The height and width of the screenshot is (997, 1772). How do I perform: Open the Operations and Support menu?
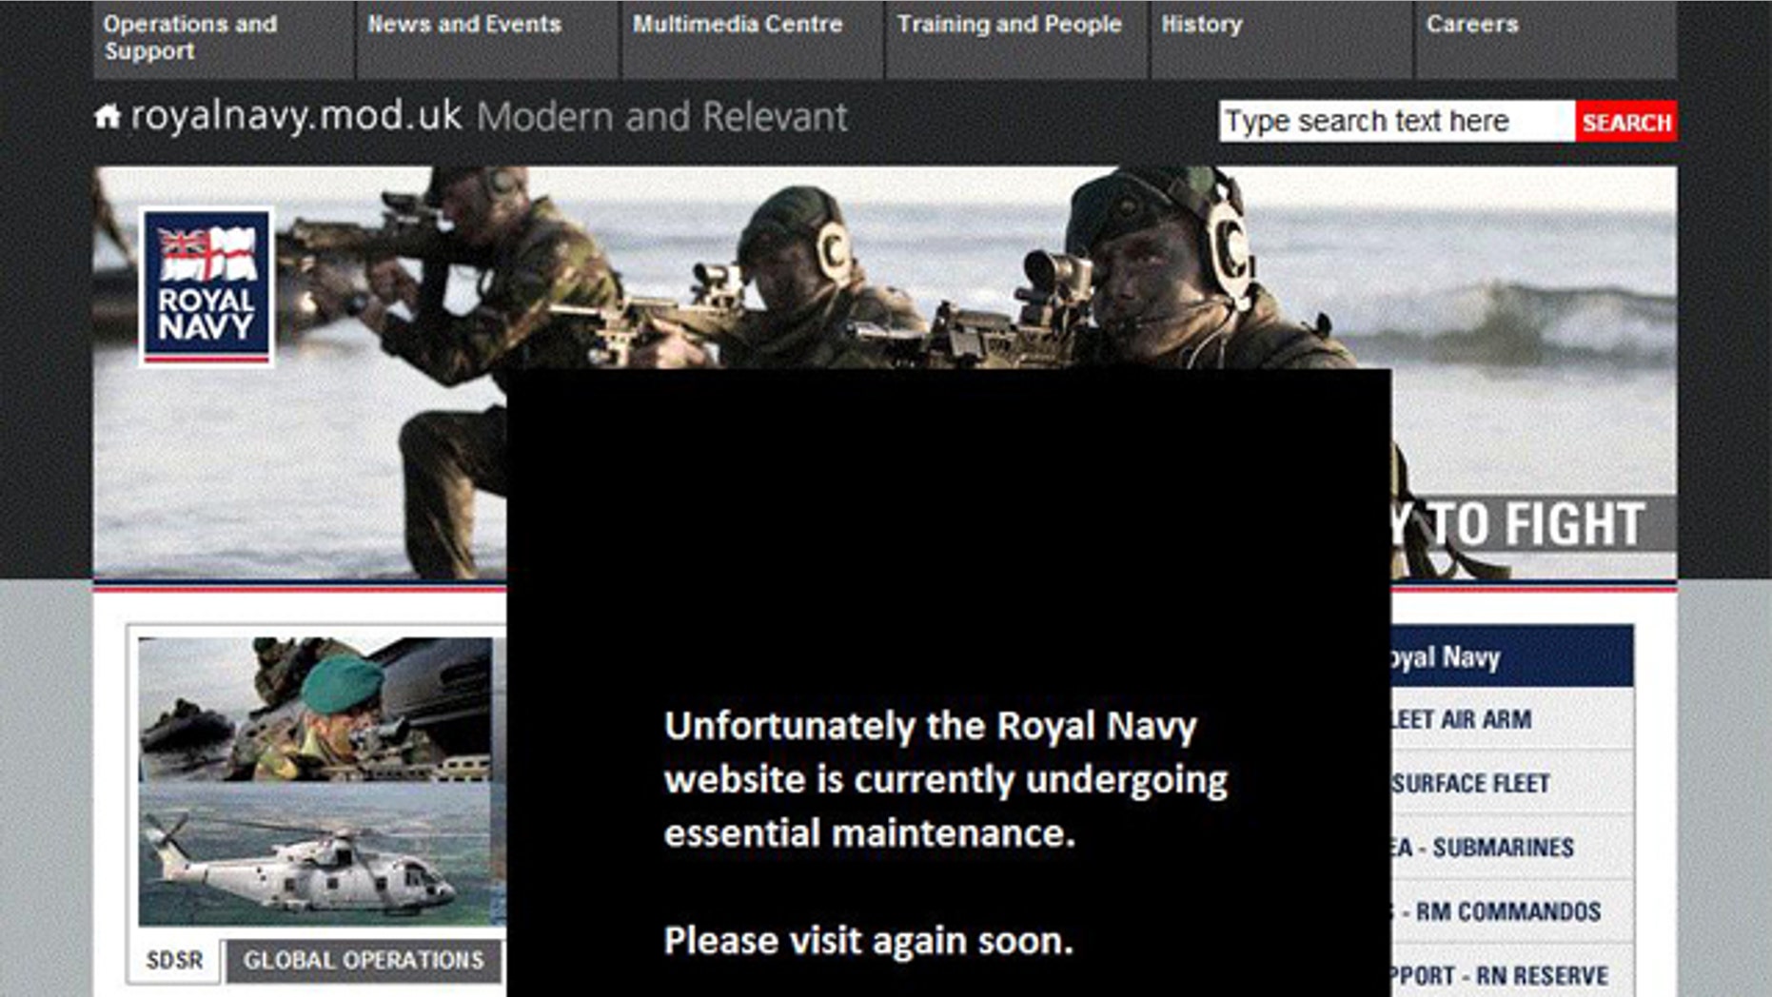coord(224,38)
